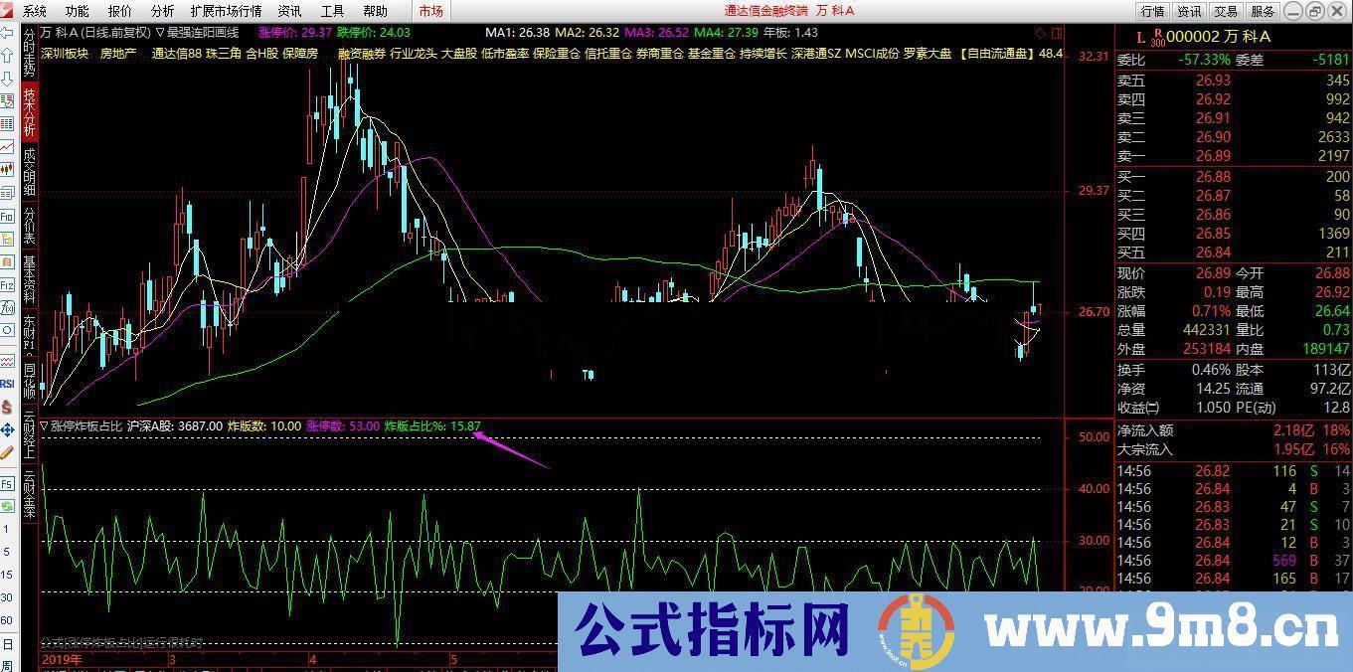Open the ▽ dropdown beside 最强连阳画线

(160, 32)
